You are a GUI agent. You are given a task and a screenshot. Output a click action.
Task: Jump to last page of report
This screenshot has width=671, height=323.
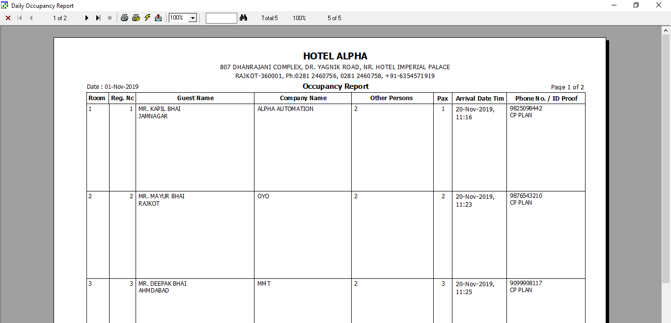click(x=98, y=18)
